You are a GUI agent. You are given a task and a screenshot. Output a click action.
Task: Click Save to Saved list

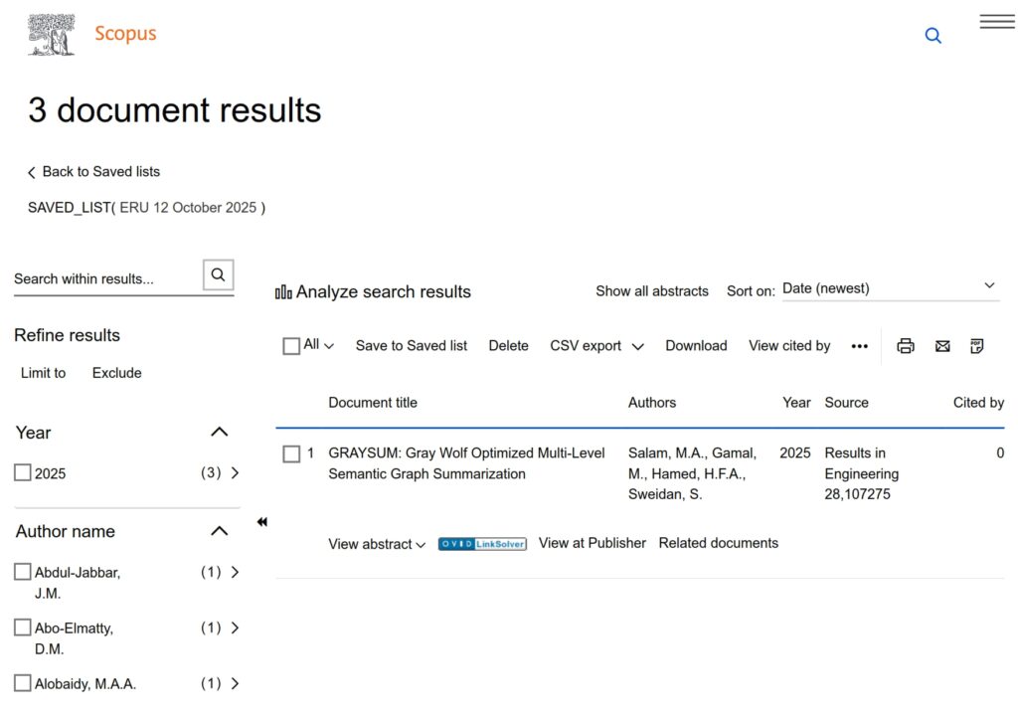(411, 346)
